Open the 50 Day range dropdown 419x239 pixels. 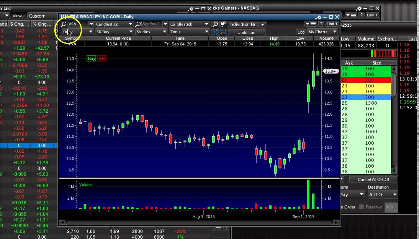114,32
